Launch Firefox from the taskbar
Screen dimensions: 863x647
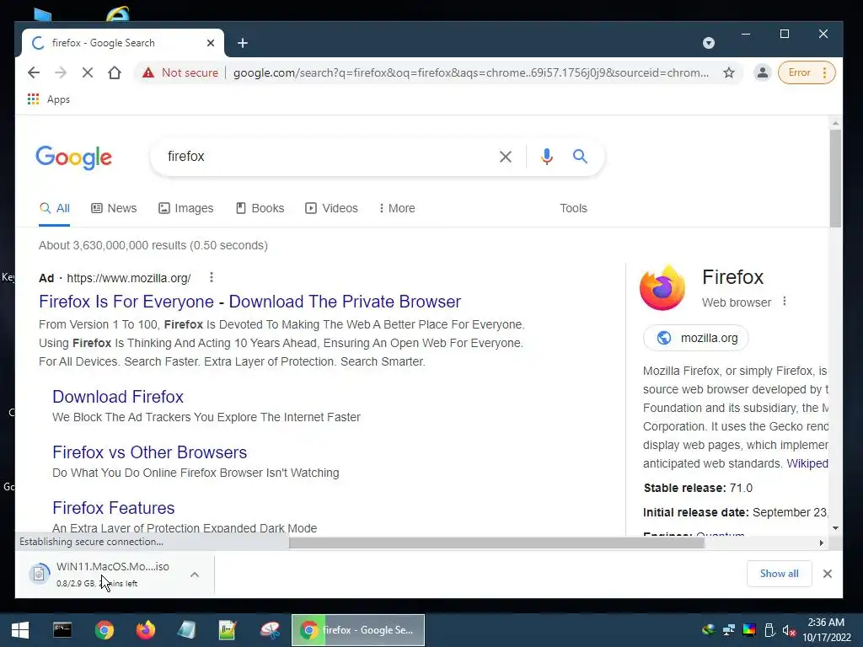145,630
